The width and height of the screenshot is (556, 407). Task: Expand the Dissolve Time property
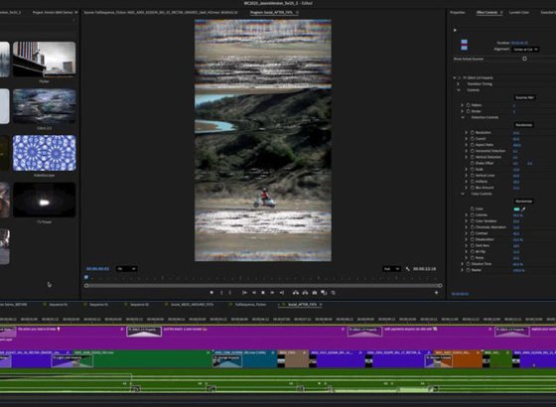click(x=462, y=264)
